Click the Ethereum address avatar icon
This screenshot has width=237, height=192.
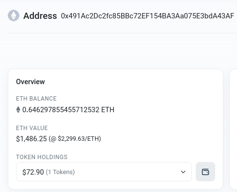[x=14, y=15]
